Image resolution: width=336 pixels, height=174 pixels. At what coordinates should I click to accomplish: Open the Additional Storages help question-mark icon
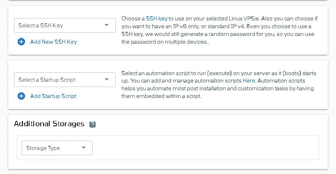point(92,125)
